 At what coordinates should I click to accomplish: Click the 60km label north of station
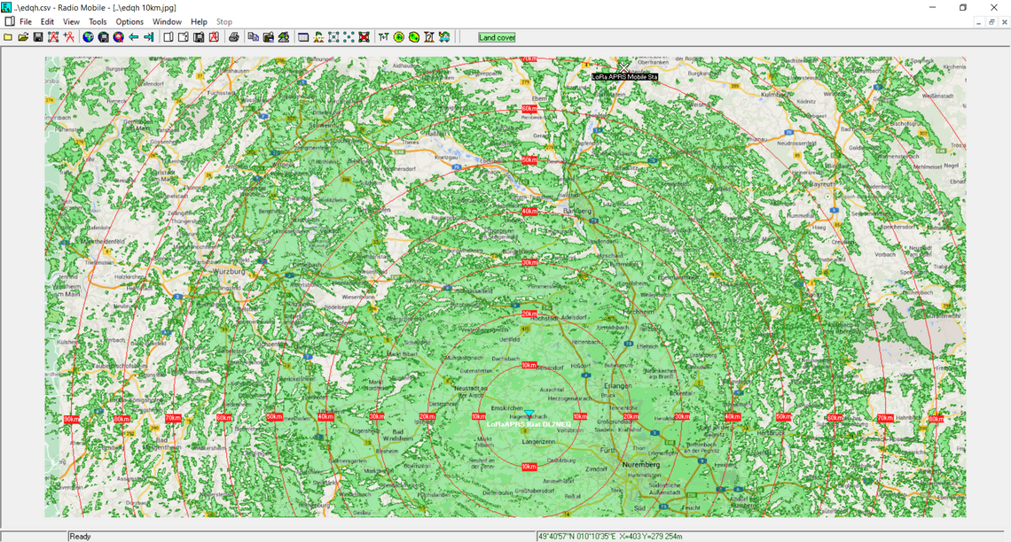[529, 109]
